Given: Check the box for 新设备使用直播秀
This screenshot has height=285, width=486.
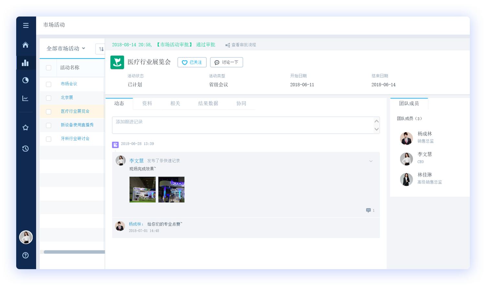Looking at the screenshot, I should pos(49,125).
